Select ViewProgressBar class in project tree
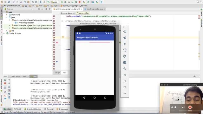The width and height of the screenshot is (203, 114). (26, 23)
